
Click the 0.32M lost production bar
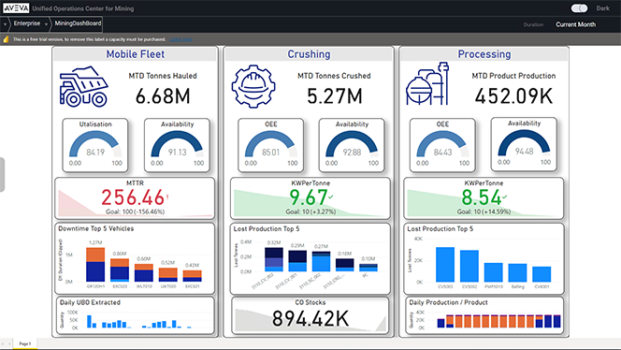tap(274, 259)
